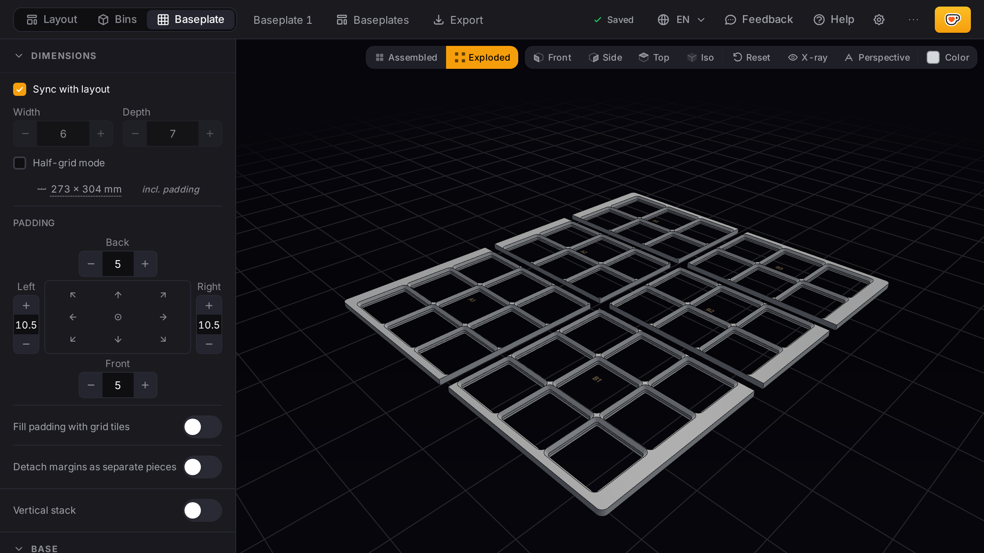Switch to Top view
The height and width of the screenshot is (553, 984).
[654, 57]
